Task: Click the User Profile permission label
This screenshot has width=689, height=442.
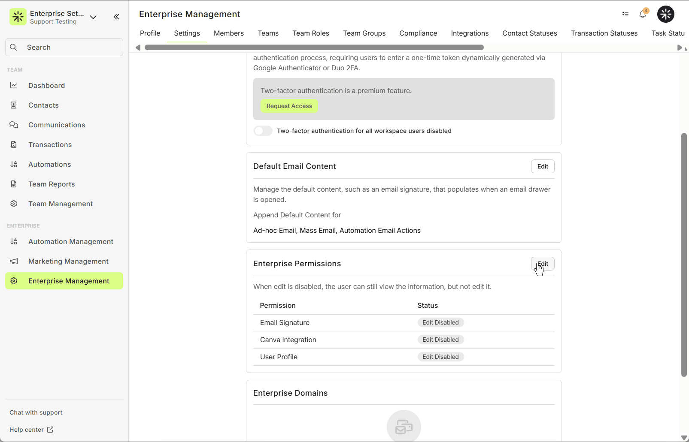Action: (279, 357)
